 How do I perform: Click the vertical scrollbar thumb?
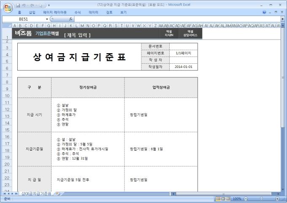[283, 78]
